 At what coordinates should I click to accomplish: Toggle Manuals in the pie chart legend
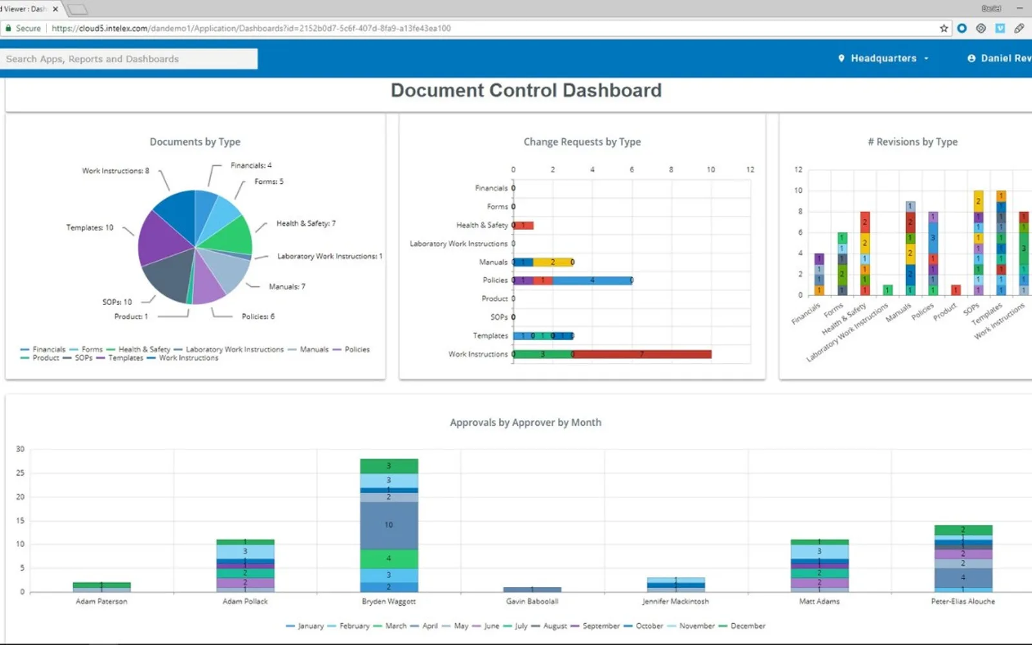(308, 349)
